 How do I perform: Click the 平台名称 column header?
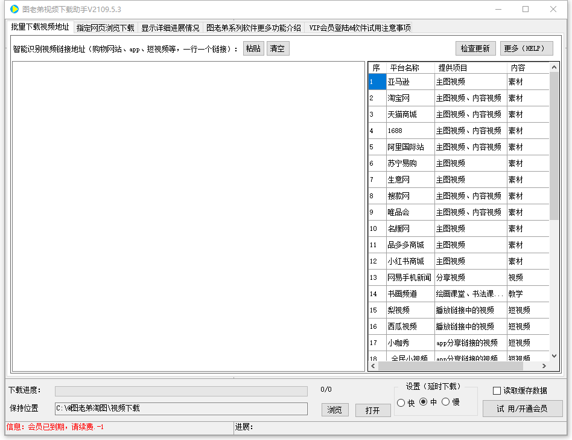[x=410, y=68]
